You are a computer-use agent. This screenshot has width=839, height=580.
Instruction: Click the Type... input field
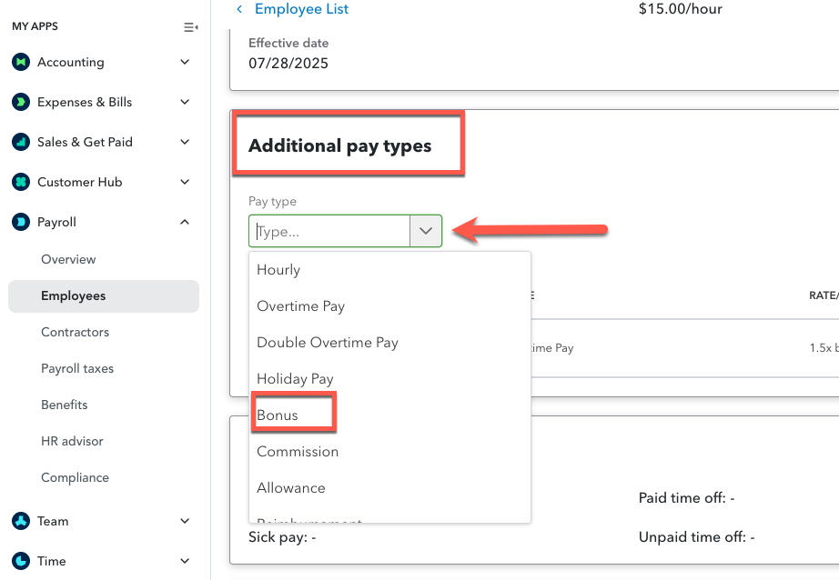(x=328, y=231)
